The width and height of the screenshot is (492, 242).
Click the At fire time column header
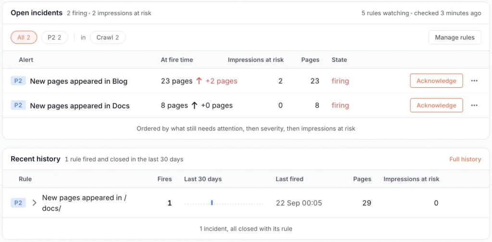(x=177, y=60)
